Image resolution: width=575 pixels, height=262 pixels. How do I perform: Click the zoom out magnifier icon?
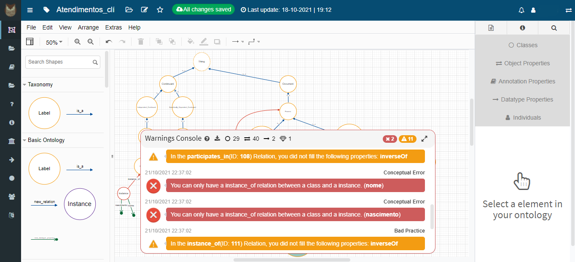pos(91,42)
